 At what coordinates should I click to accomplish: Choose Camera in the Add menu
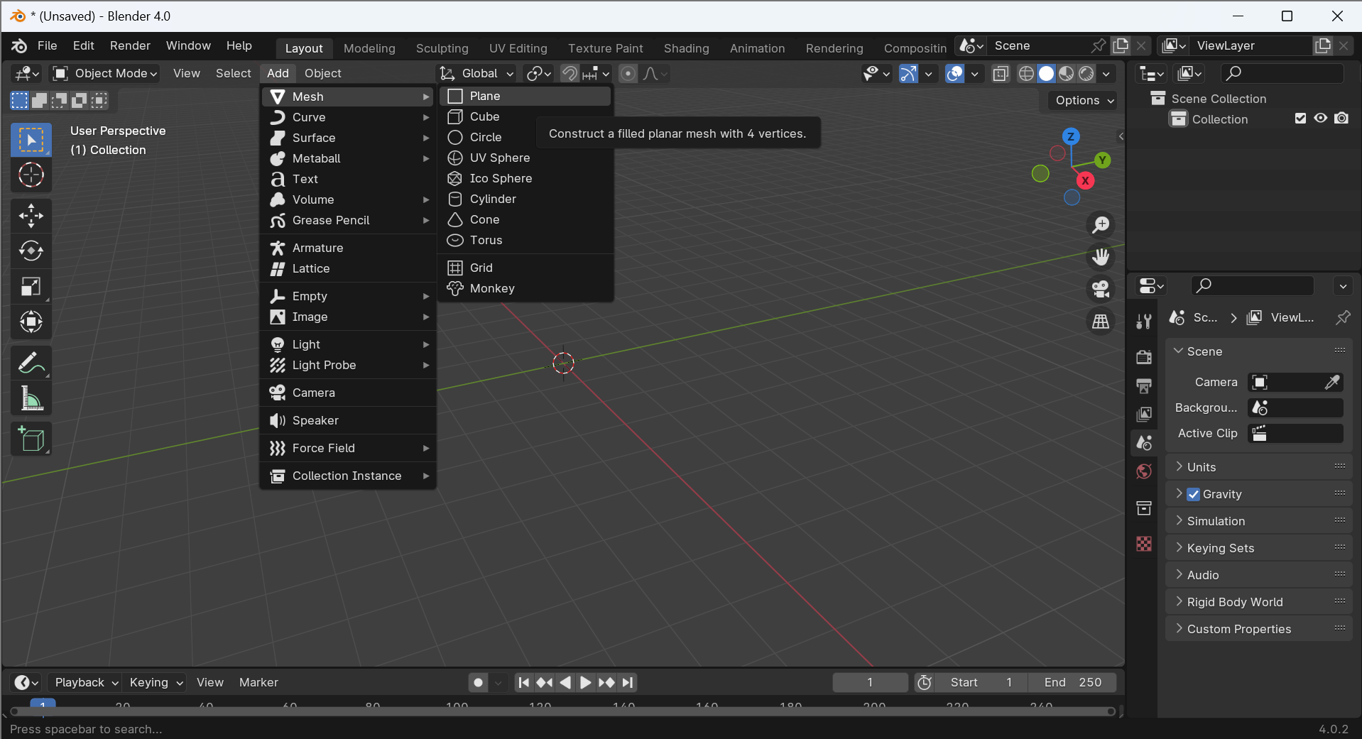pos(348,393)
